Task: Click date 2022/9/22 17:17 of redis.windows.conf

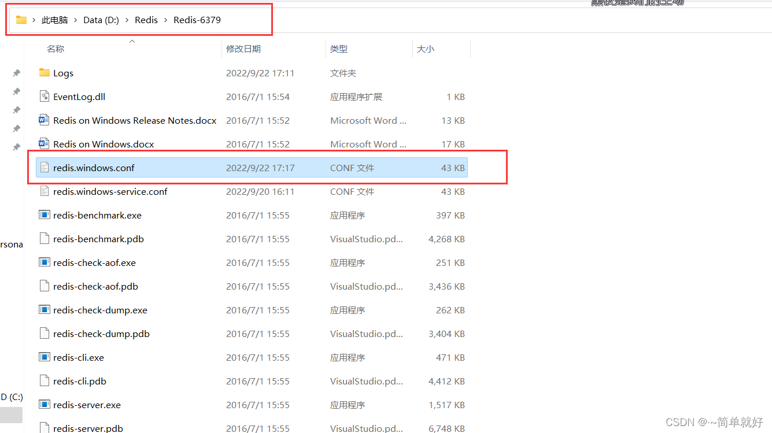Action: 260,168
